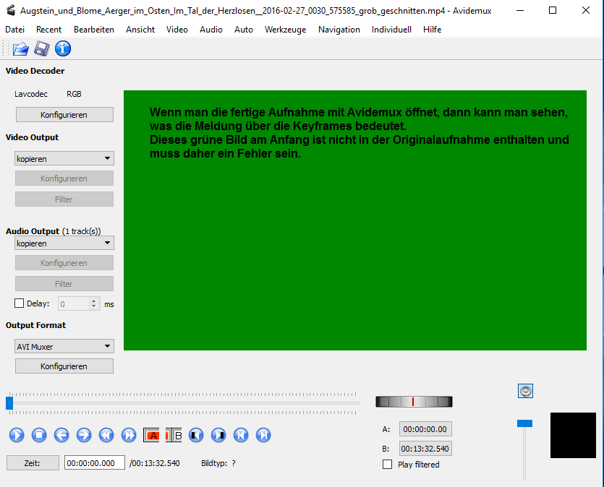Click Konfigurieren under Video Decoder
604x487 pixels.
coord(64,115)
